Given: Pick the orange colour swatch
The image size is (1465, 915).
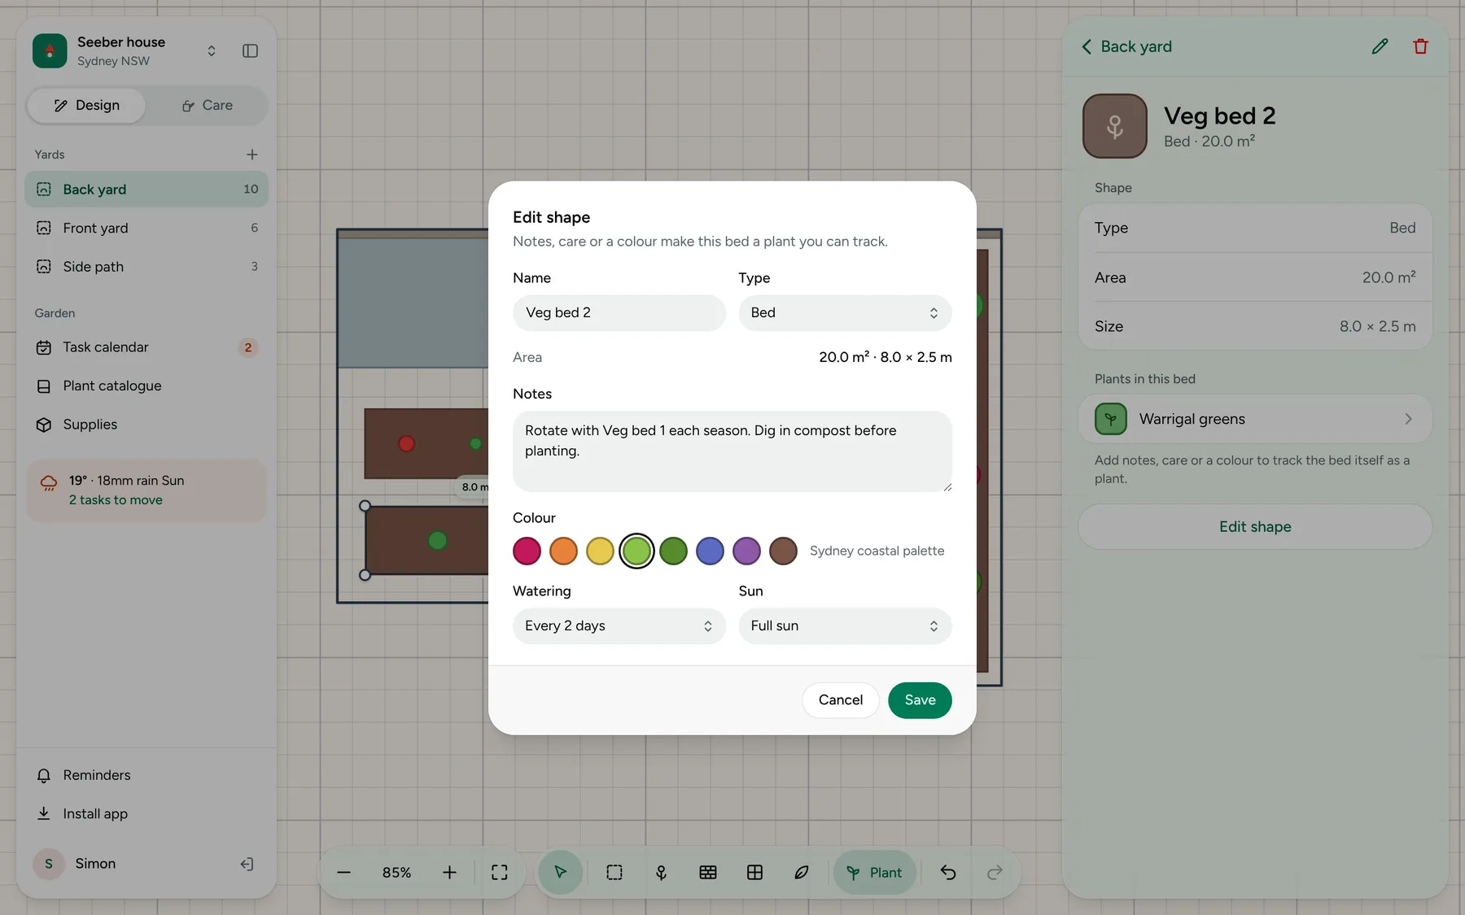Looking at the screenshot, I should pyautogui.click(x=563, y=551).
